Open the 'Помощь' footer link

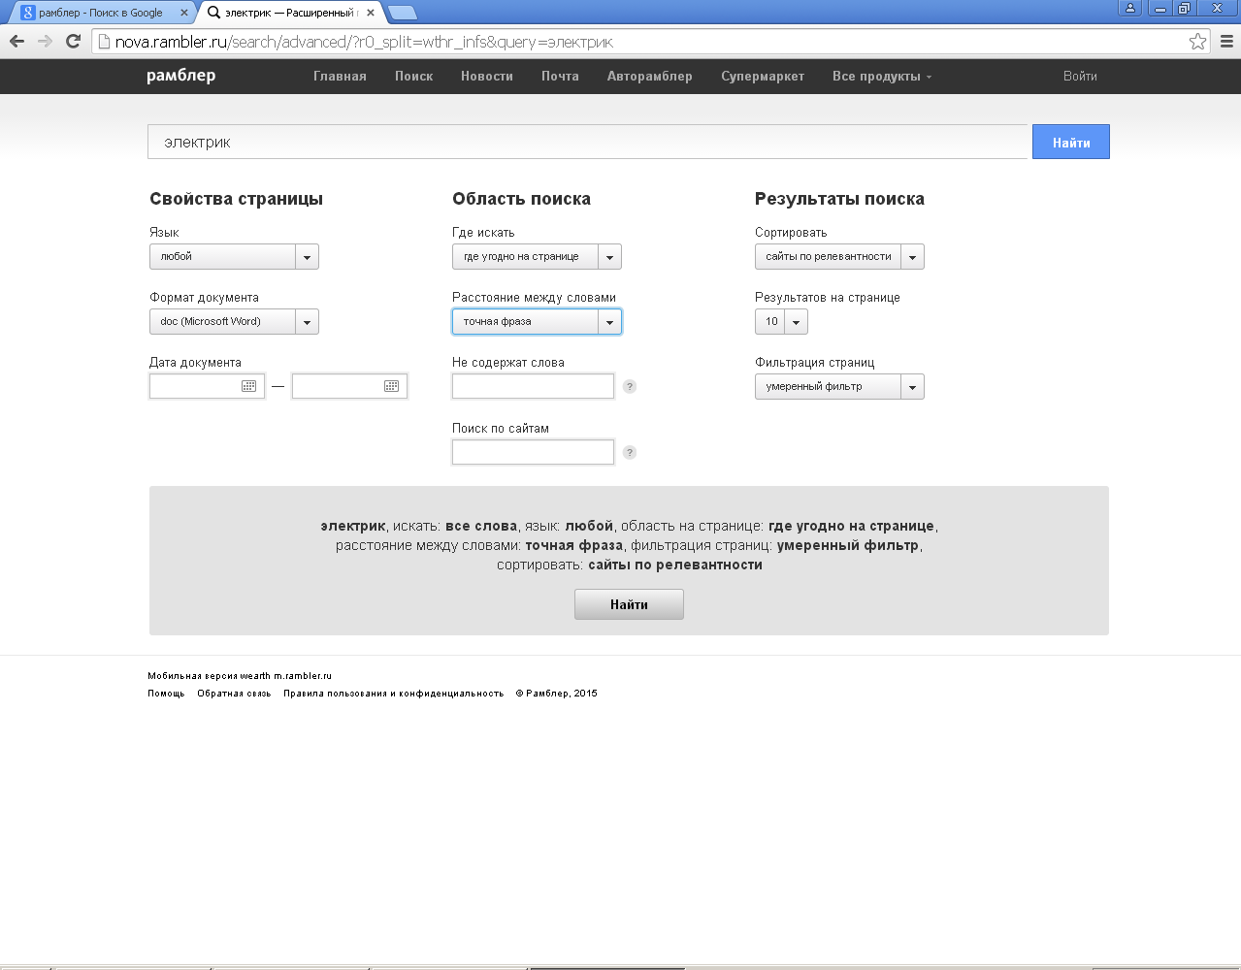coord(166,694)
